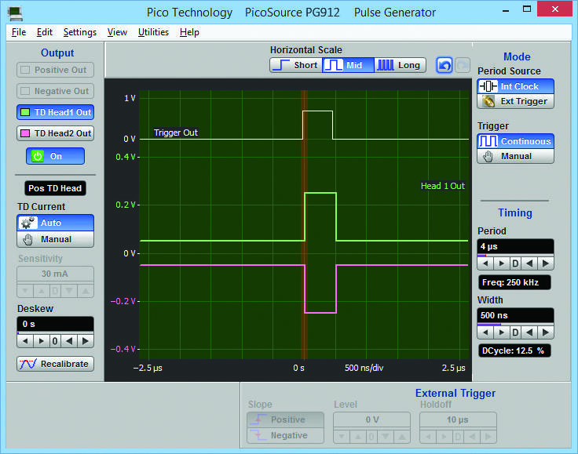Image resolution: width=578 pixels, height=454 pixels.
Task: Set TD Current to Auto
Action: (x=55, y=223)
